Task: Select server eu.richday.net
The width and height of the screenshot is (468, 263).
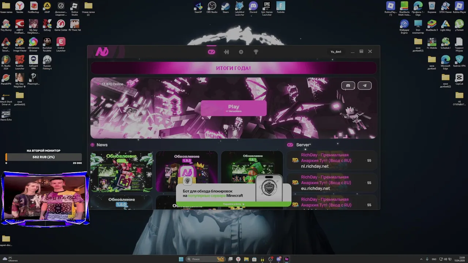Action: 331,183
